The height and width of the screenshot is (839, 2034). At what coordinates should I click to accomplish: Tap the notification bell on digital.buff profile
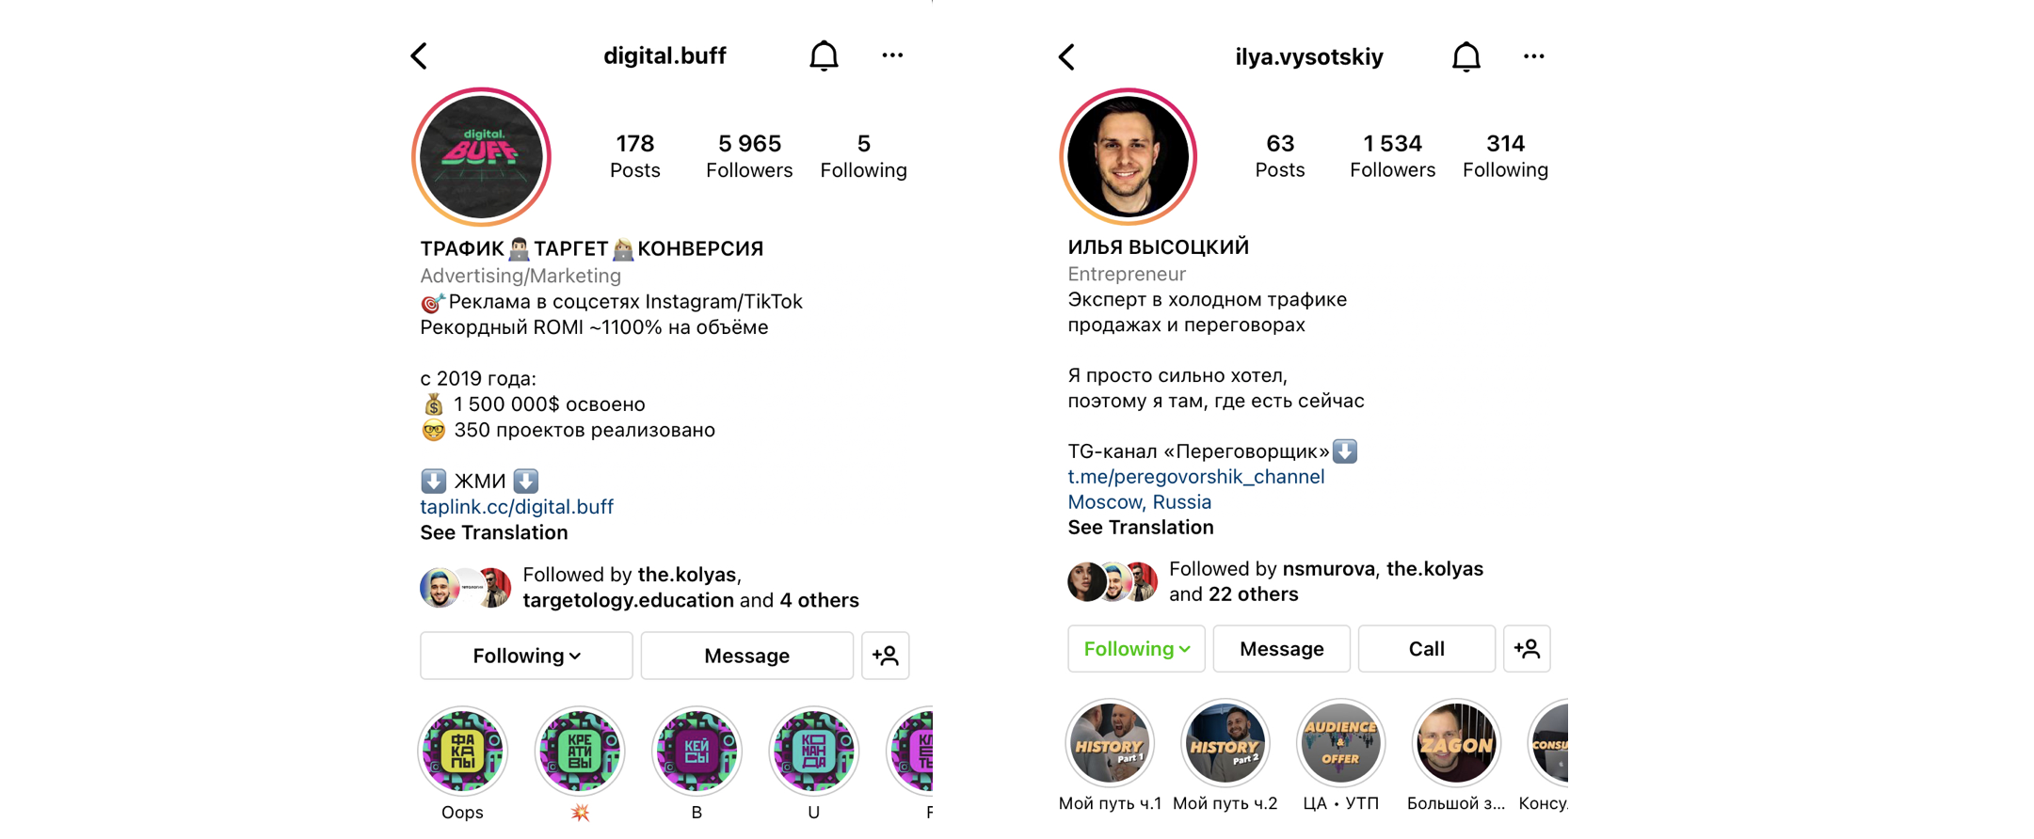coord(824,56)
